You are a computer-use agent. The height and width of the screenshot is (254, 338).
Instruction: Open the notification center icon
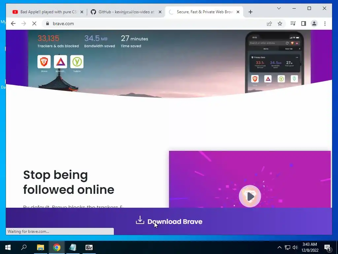click(x=327, y=248)
